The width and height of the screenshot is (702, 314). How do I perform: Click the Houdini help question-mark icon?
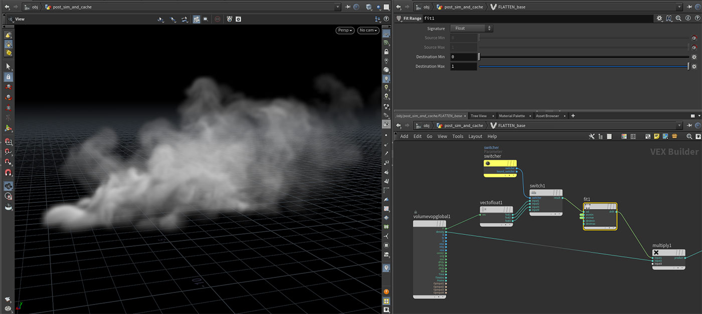[x=697, y=19]
